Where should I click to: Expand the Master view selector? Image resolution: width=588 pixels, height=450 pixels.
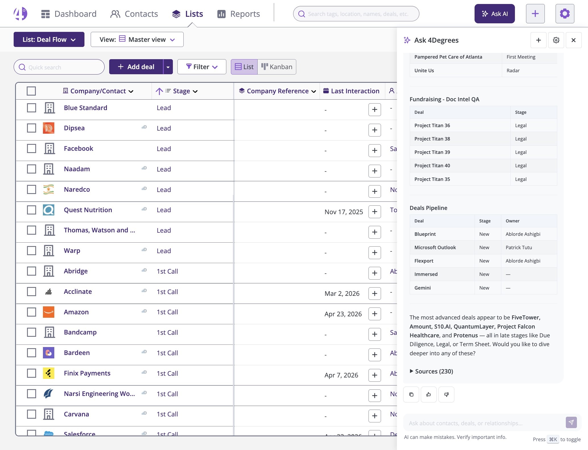137,40
